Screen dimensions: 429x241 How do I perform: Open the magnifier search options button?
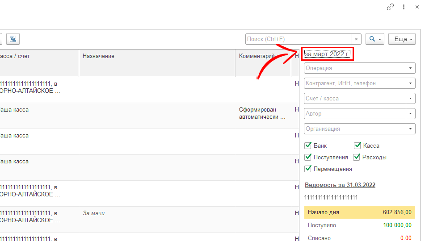pos(374,39)
